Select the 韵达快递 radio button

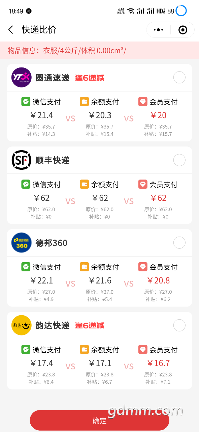coord(179,325)
